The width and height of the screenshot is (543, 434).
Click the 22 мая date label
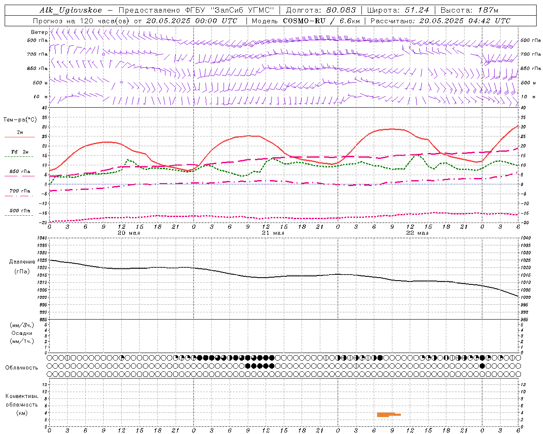pyautogui.click(x=417, y=233)
